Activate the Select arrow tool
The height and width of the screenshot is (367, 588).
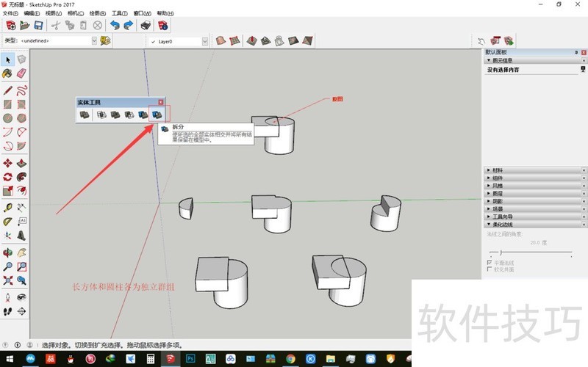[7, 59]
